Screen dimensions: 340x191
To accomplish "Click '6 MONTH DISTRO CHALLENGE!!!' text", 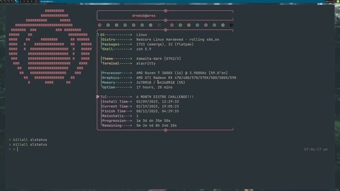I will (x=165, y=97).
